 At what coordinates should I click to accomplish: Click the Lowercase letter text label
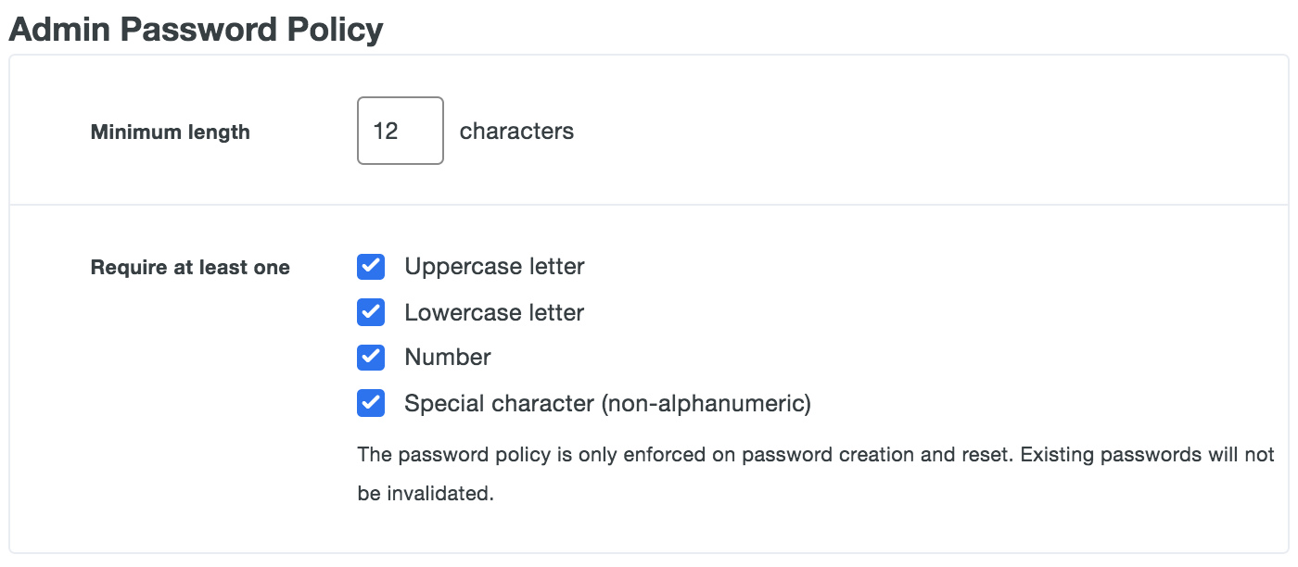point(493,312)
